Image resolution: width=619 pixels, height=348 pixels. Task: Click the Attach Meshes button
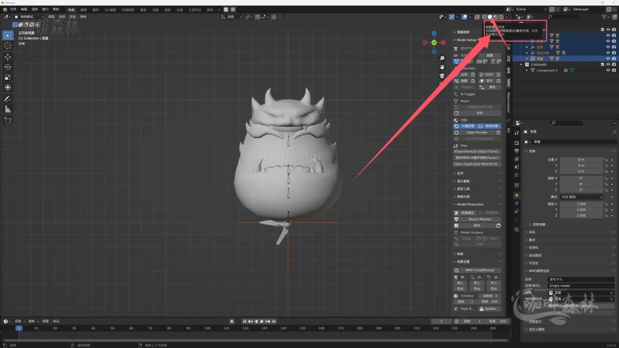pos(479,219)
